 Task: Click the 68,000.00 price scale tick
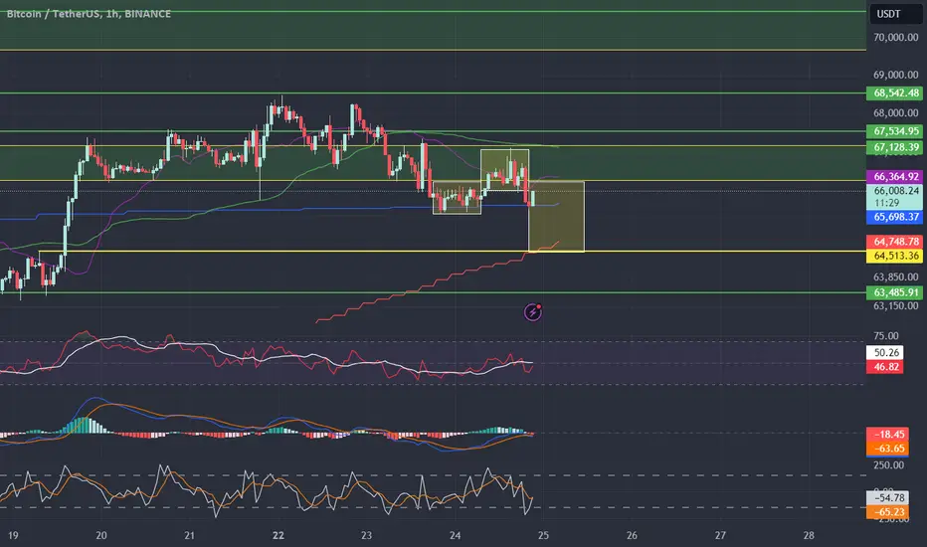895,113
